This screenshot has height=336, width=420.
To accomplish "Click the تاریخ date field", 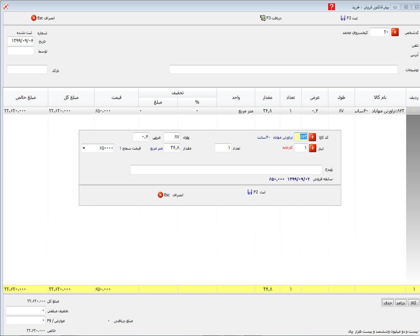I will tap(21, 41).
